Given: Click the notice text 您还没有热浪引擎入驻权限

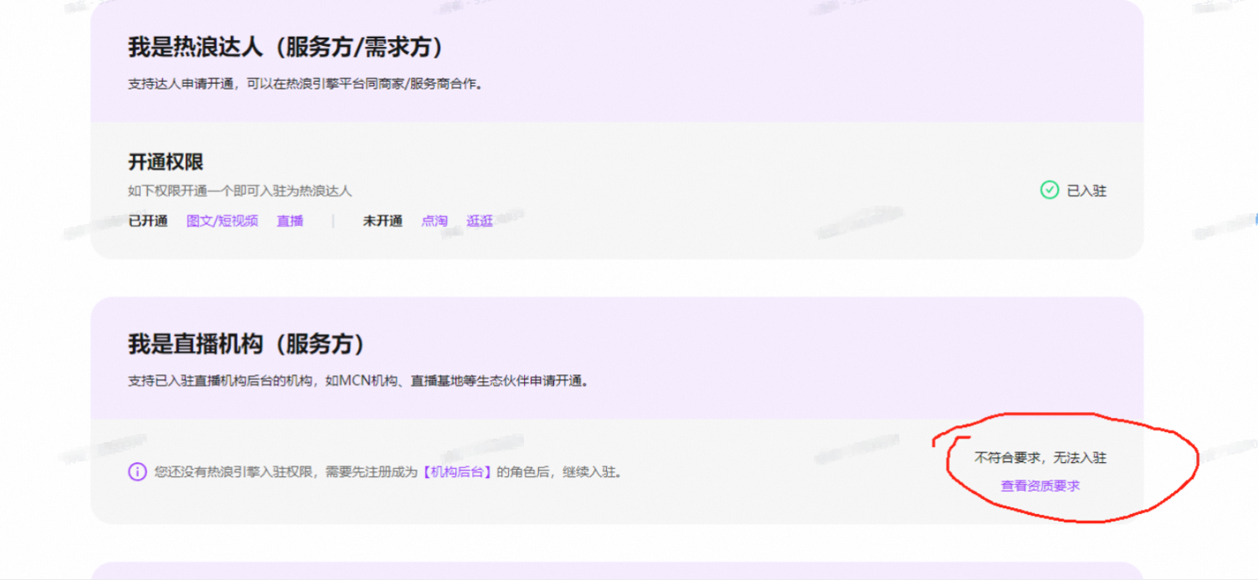Looking at the screenshot, I should click(388, 472).
